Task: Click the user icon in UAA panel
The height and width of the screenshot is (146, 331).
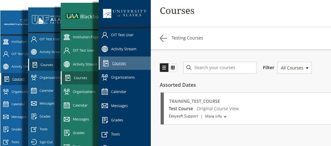Action: coord(67,51)
